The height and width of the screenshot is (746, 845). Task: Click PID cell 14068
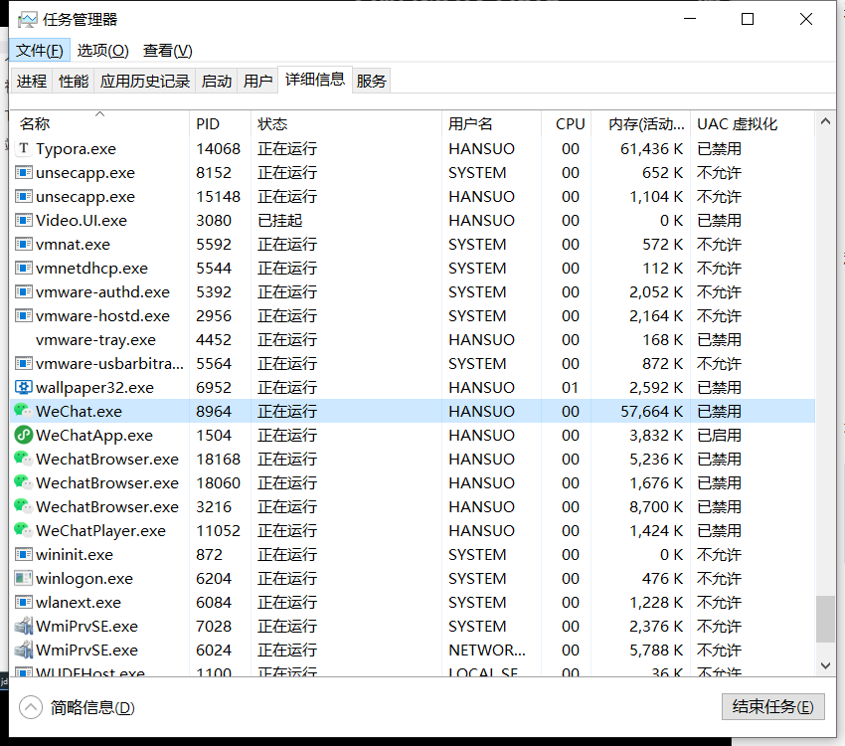point(218,149)
